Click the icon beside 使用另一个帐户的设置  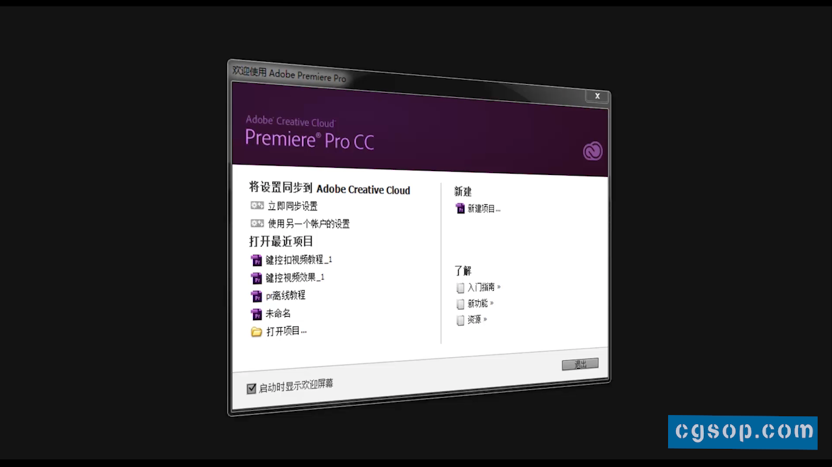tap(257, 223)
